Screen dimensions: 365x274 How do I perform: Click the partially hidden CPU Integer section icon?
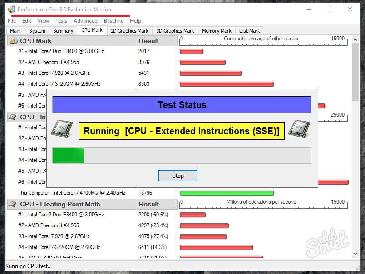(13, 117)
